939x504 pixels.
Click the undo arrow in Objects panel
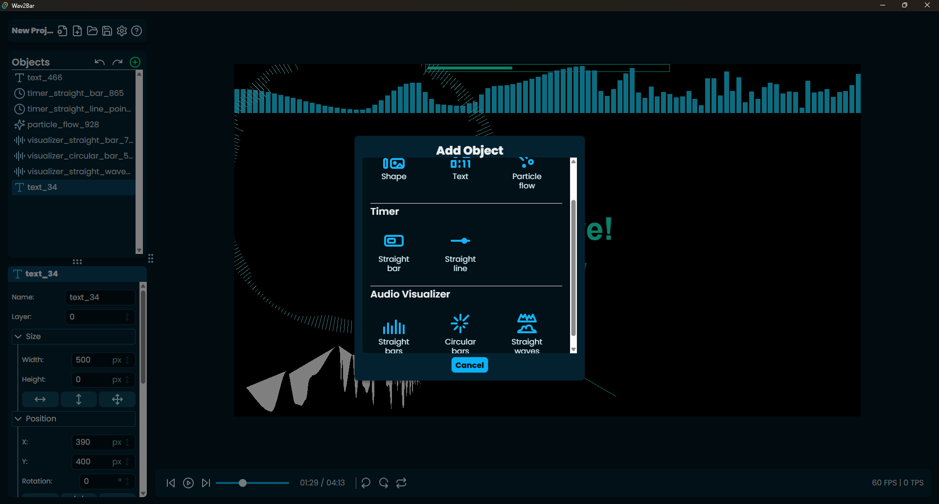tap(100, 62)
